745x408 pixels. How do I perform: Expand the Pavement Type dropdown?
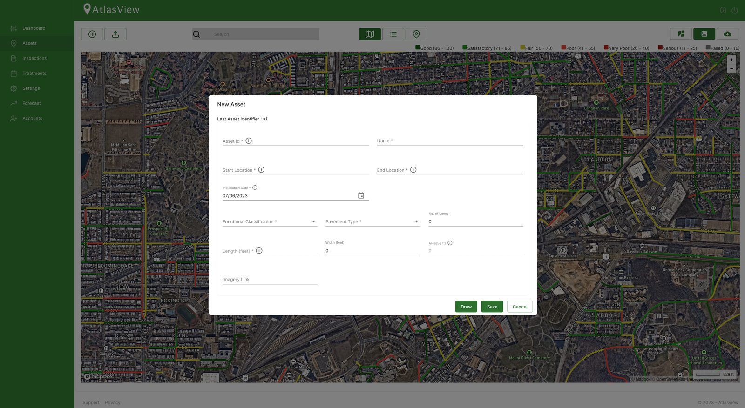[x=373, y=221]
